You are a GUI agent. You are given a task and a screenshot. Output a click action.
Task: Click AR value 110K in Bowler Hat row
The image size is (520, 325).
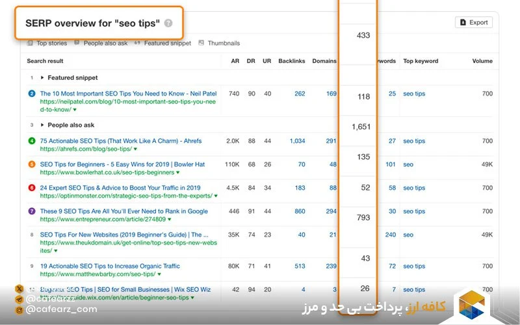click(232, 164)
